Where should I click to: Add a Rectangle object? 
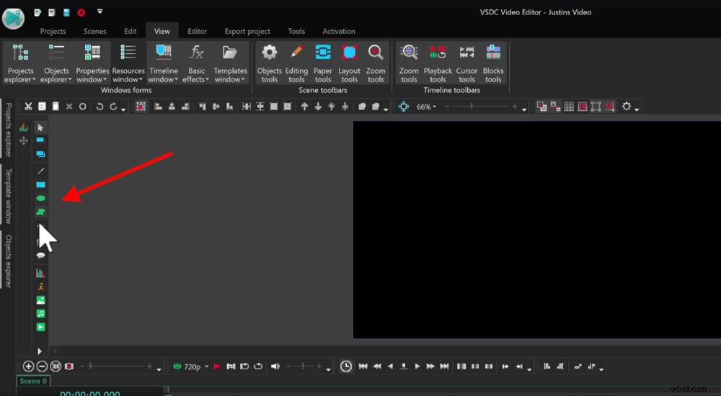coord(40,184)
